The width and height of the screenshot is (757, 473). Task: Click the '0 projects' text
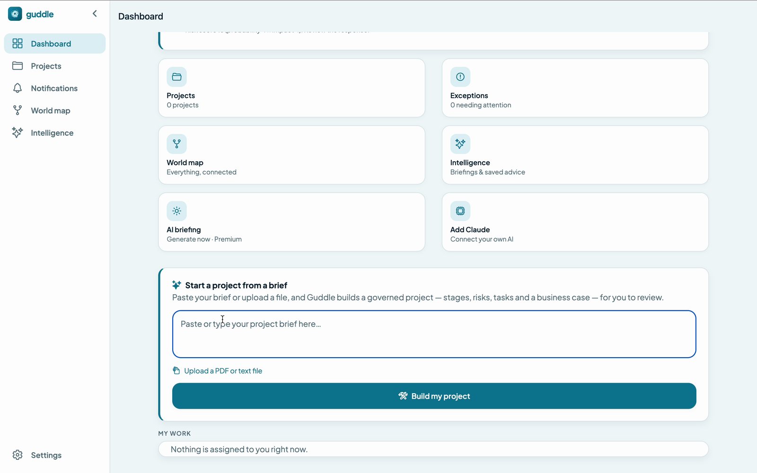[x=183, y=105]
